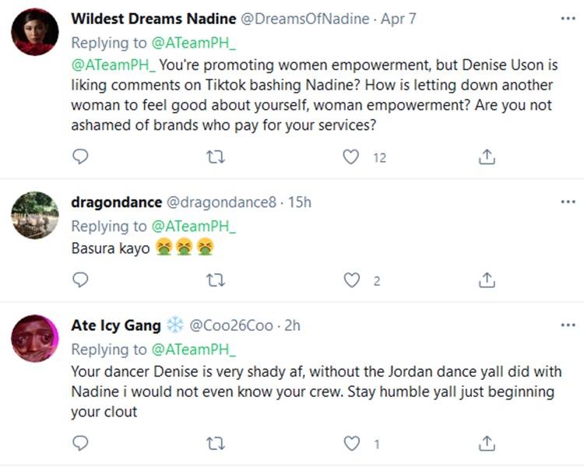Image resolution: width=584 pixels, height=471 pixels.
Task: Like Ate Icy Gang's tweet
Action: click(352, 444)
